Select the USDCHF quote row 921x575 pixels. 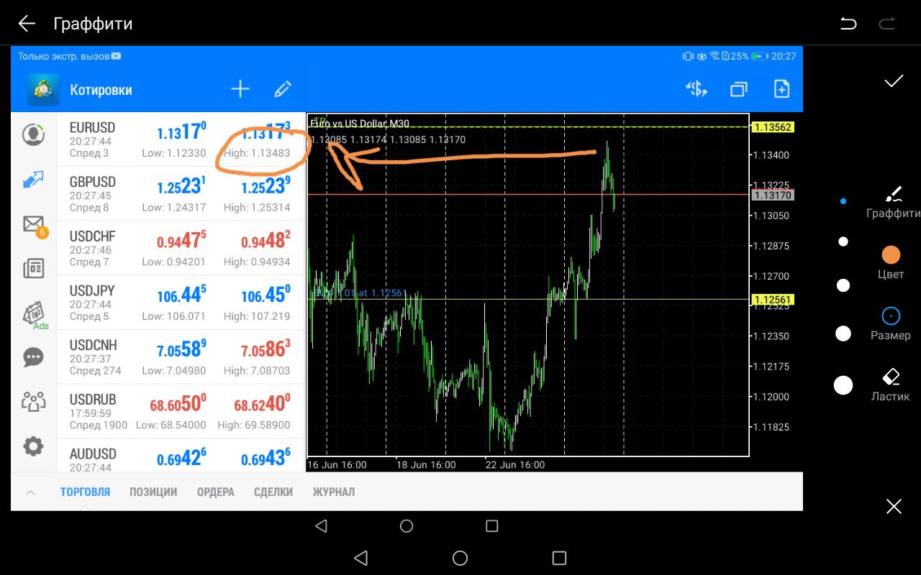[x=181, y=249]
